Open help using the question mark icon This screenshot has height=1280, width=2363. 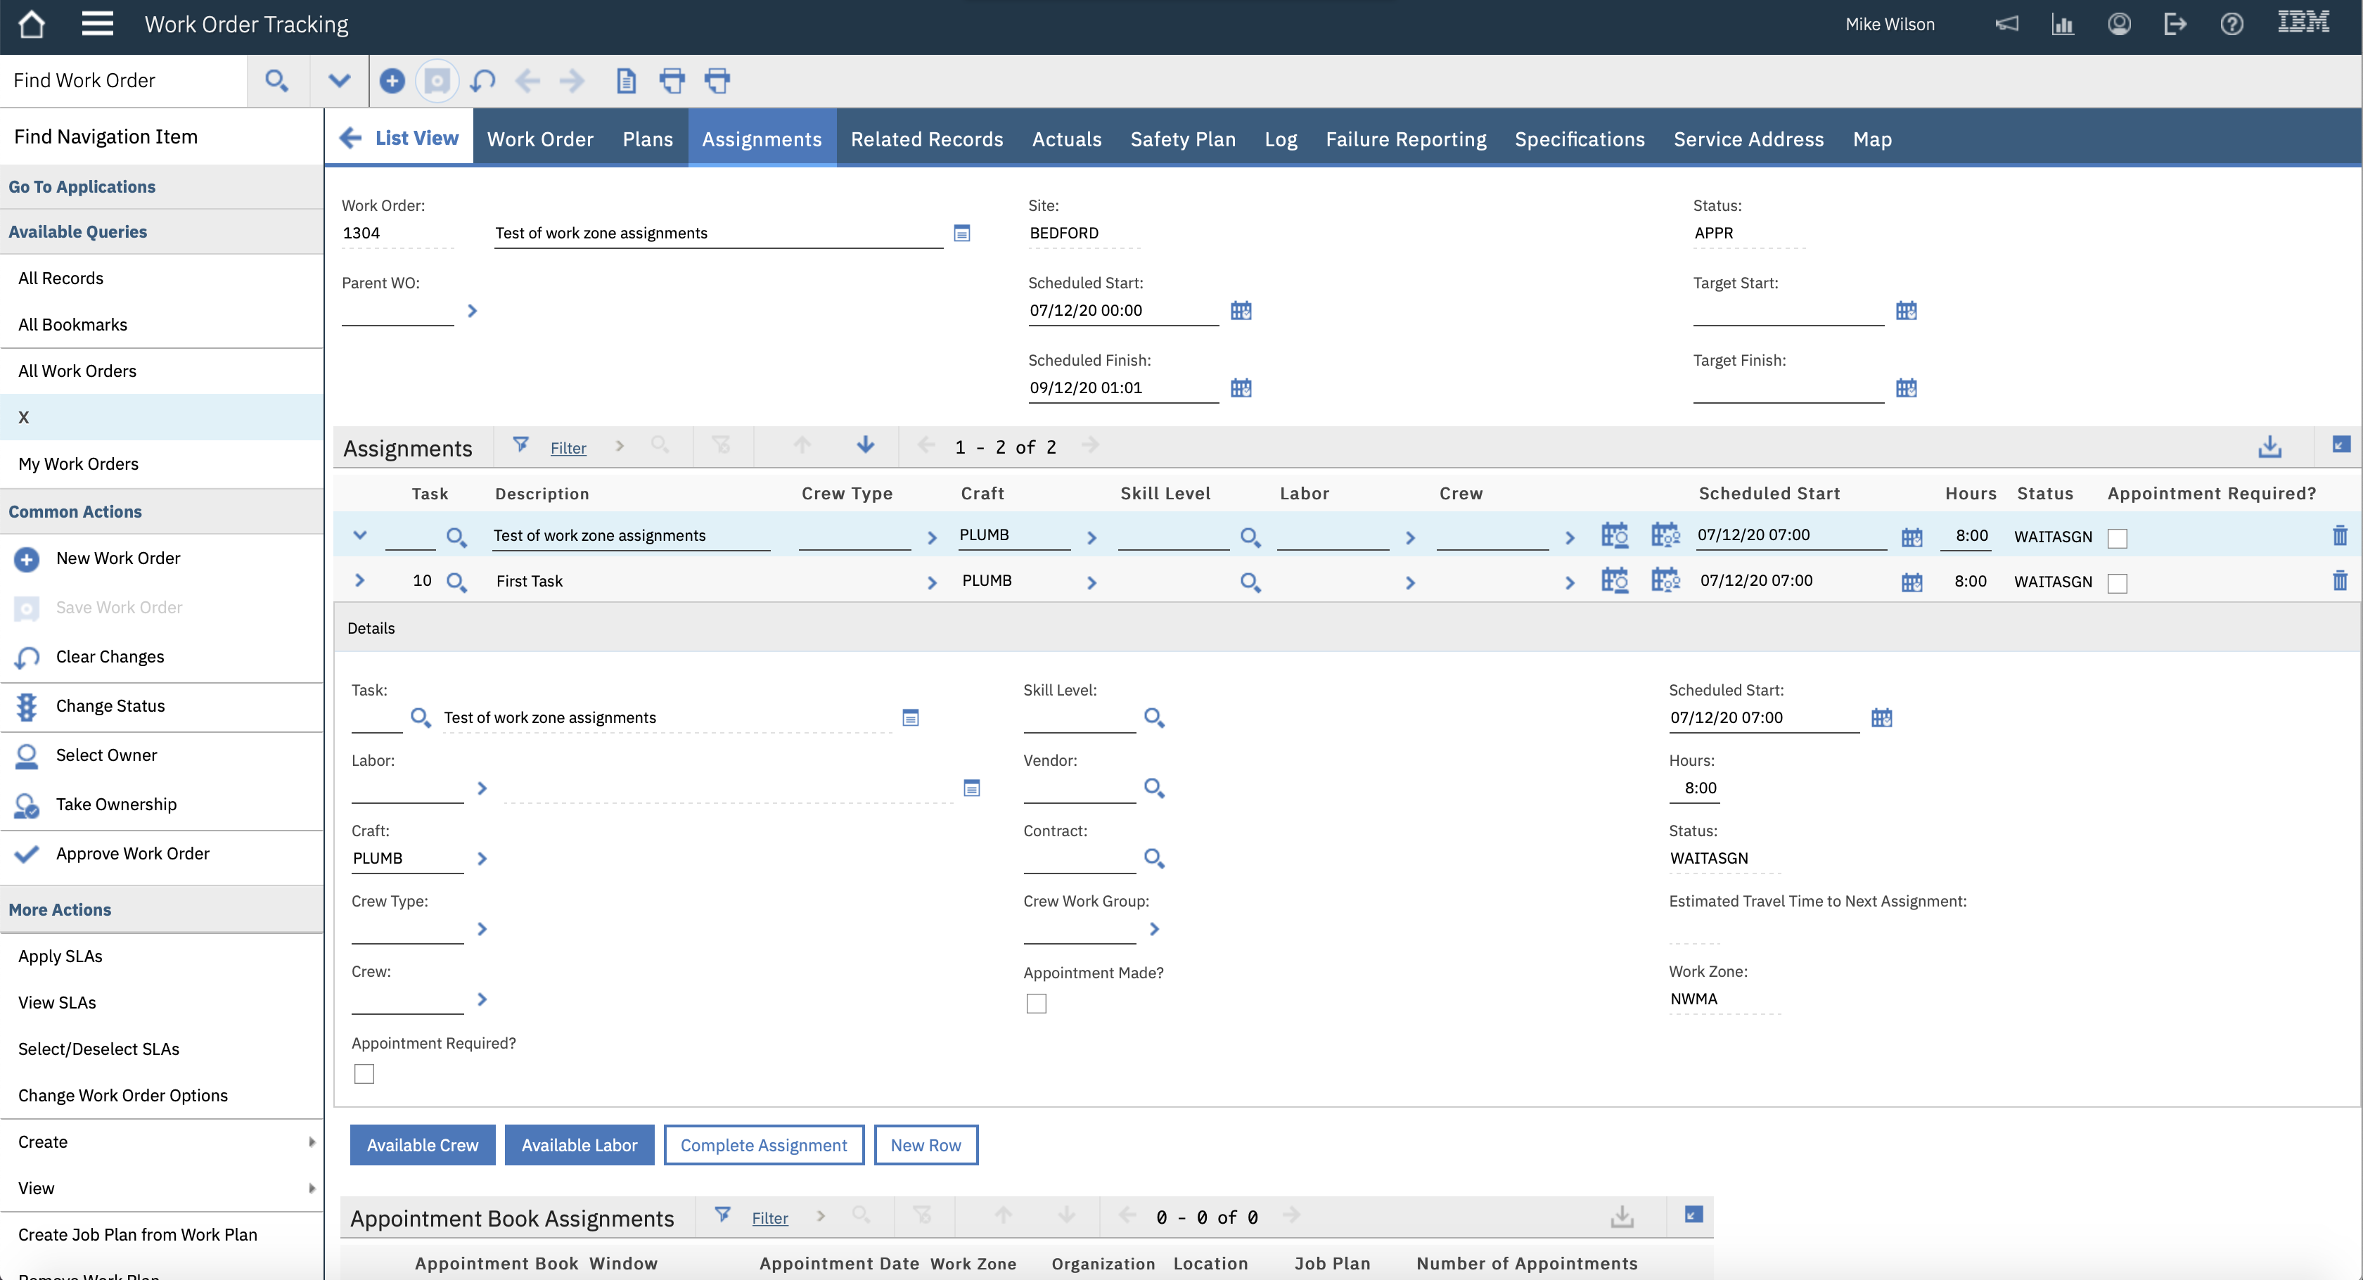2231,24
